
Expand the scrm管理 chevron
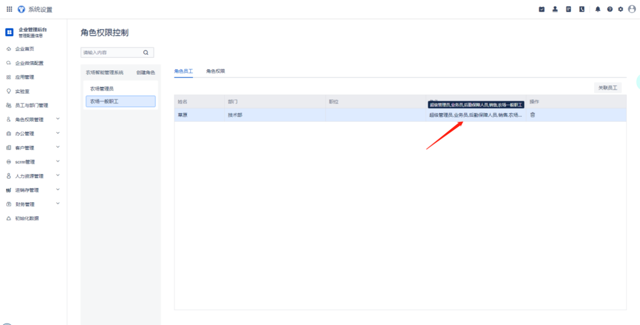coord(58,161)
